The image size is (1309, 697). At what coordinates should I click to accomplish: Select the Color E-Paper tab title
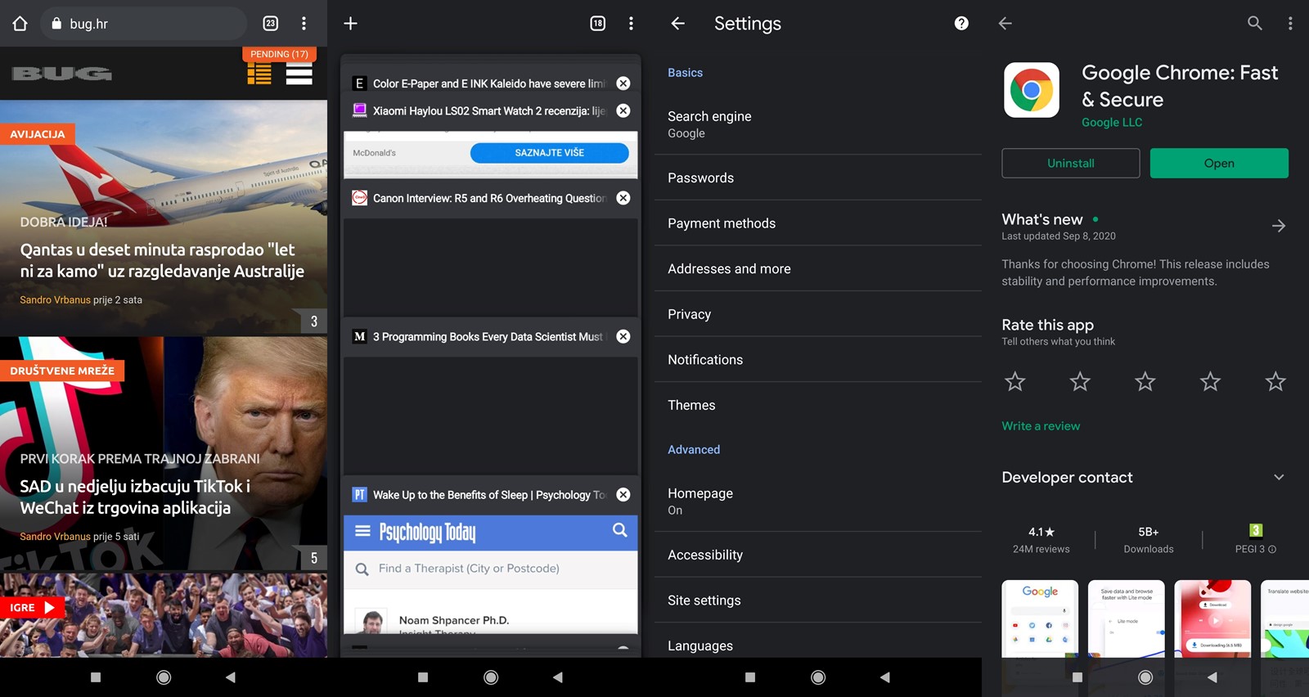(x=488, y=83)
